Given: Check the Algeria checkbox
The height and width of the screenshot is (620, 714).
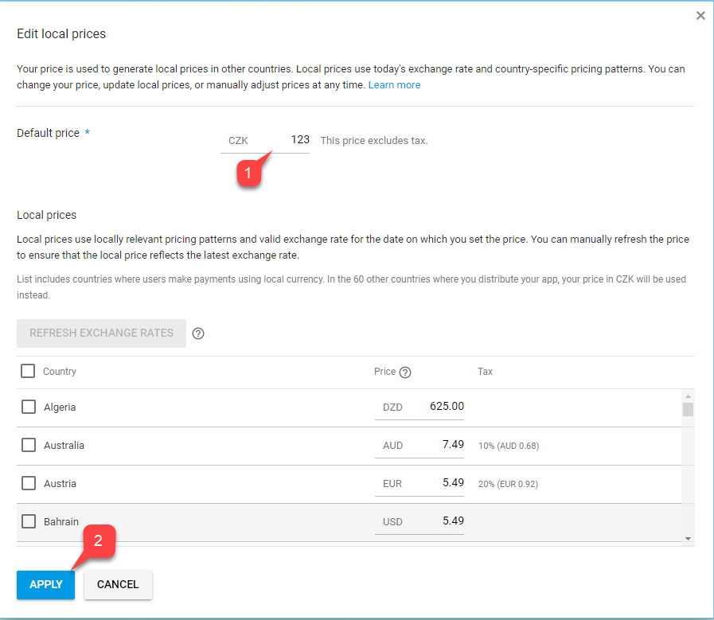Looking at the screenshot, I should pyautogui.click(x=28, y=406).
